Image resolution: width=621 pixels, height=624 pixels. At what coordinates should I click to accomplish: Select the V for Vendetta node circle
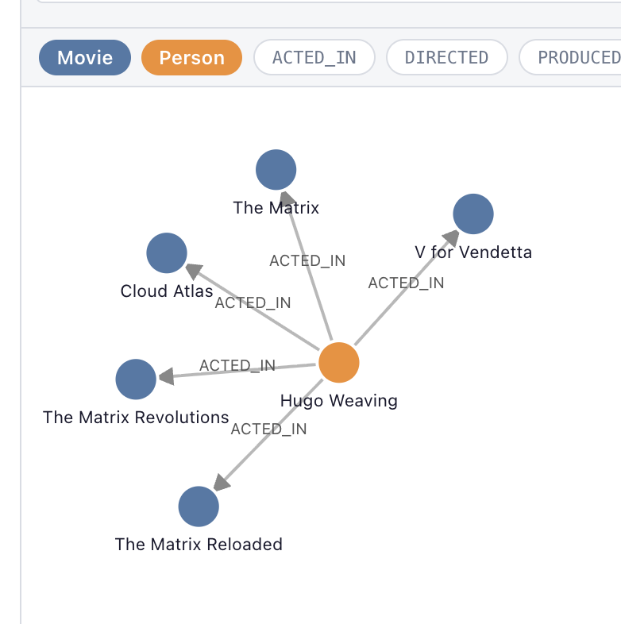pyautogui.click(x=473, y=214)
